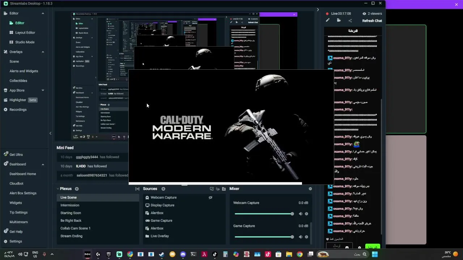Click the scene transitions icon beside Sources

pyautogui.click(x=137, y=189)
